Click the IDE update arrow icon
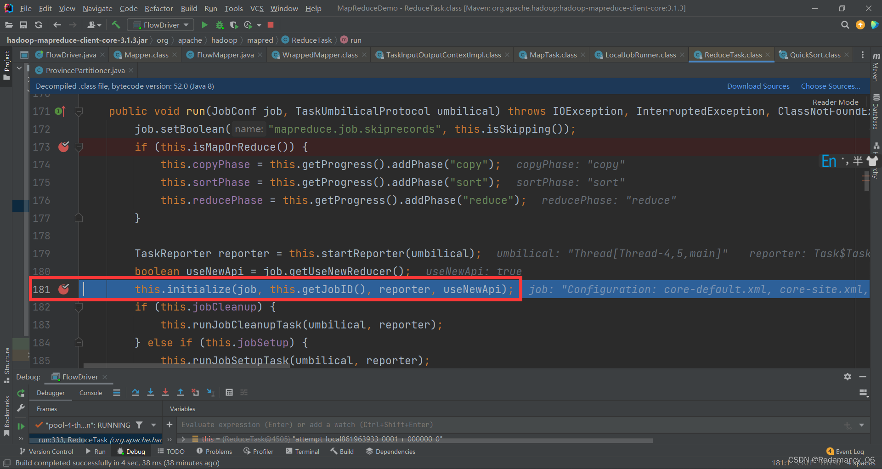Image resolution: width=882 pixels, height=469 pixels. tap(860, 25)
